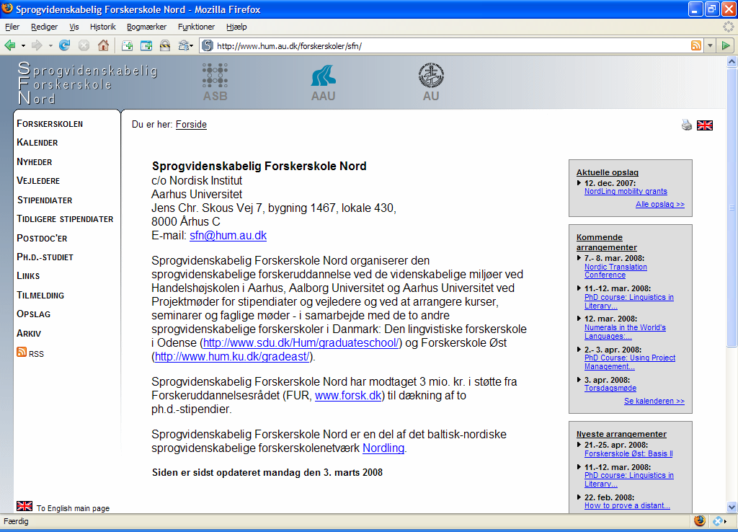738x532 pixels.
Task: Open the Kalender sidebar item
Action: pos(37,142)
